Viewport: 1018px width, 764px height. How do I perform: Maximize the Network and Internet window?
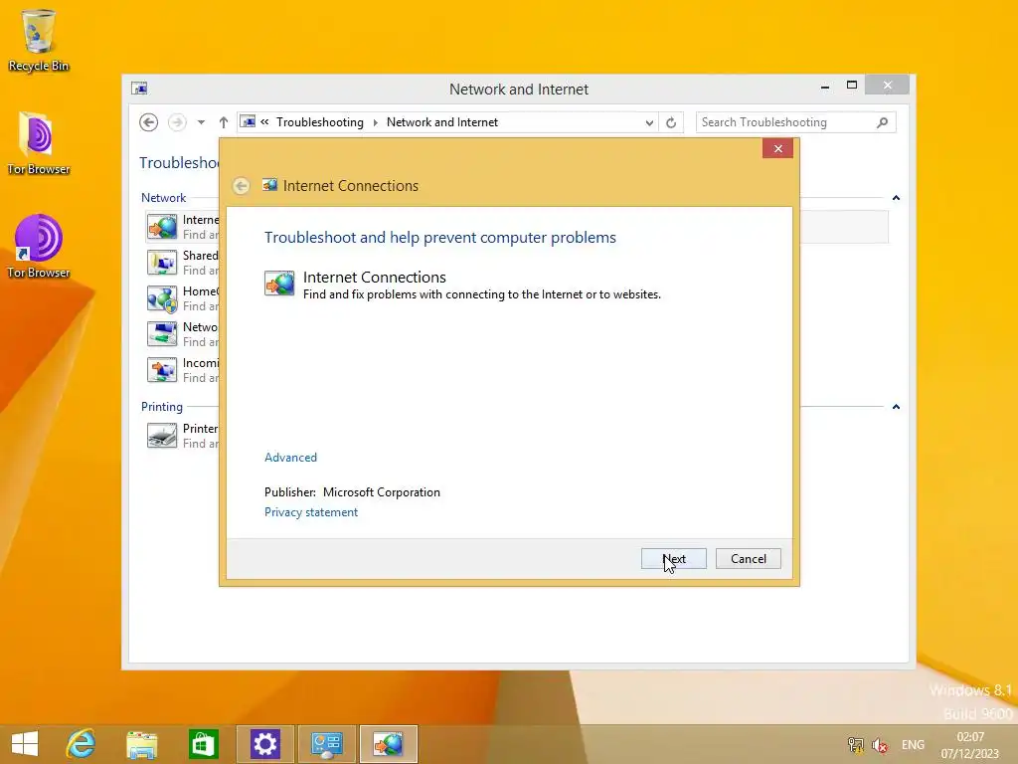pyautogui.click(x=852, y=86)
